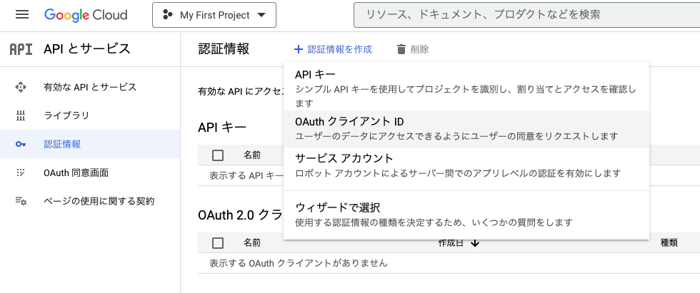Click the 種類 column header
The height and width of the screenshot is (293, 700).
(x=669, y=243)
